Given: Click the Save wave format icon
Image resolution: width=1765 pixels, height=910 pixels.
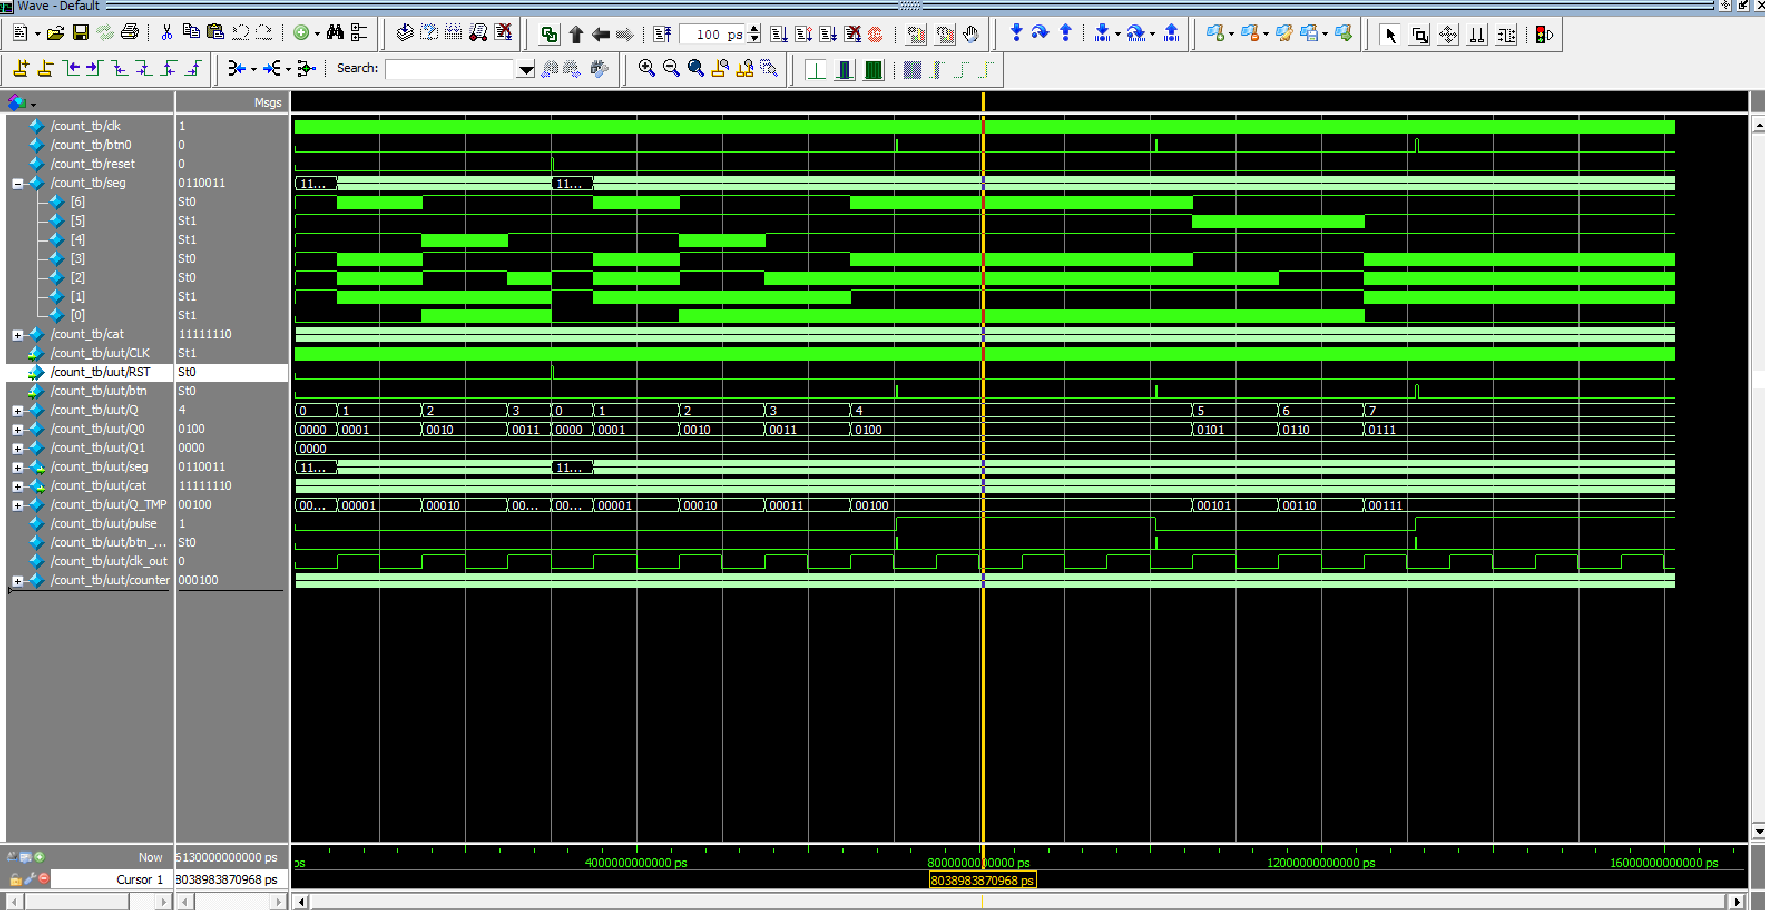Looking at the screenshot, I should click(81, 33).
